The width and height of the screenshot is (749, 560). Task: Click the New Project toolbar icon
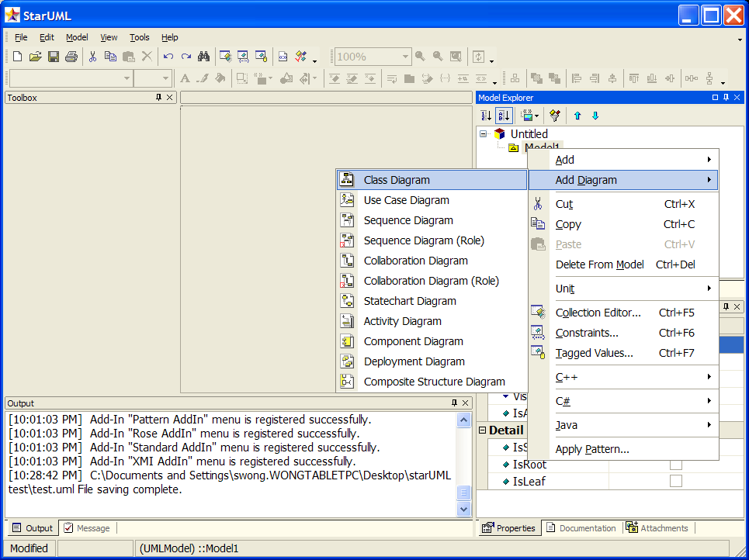pyautogui.click(x=17, y=57)
